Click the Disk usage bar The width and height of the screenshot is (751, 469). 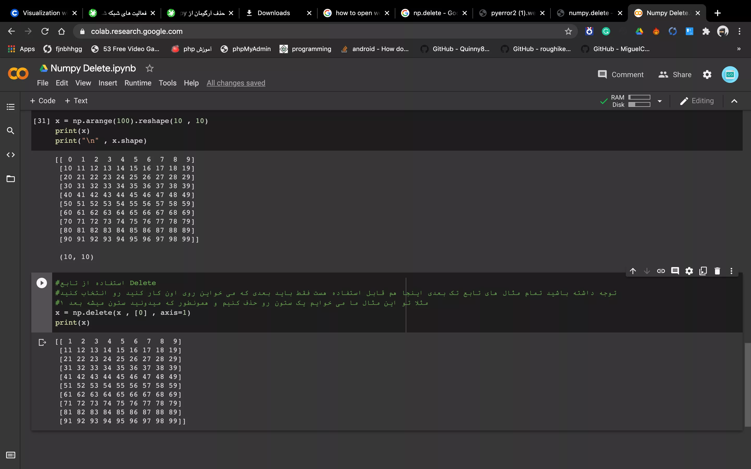[639, 104]
